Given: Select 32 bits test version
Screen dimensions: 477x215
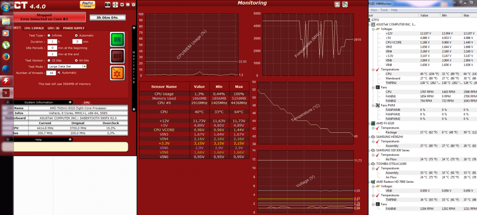Looking at the screenshot, I should [48, 60].
